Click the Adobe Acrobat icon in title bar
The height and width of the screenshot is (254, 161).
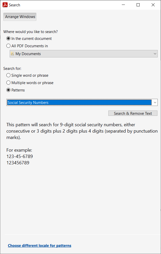[5, 5]
